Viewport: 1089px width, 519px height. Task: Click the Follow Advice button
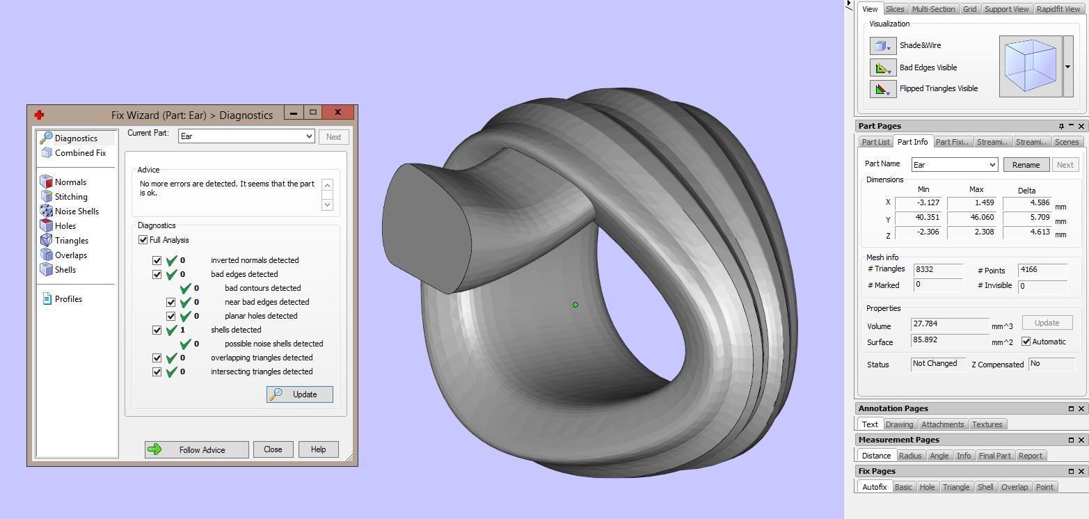tap(196, 450)
